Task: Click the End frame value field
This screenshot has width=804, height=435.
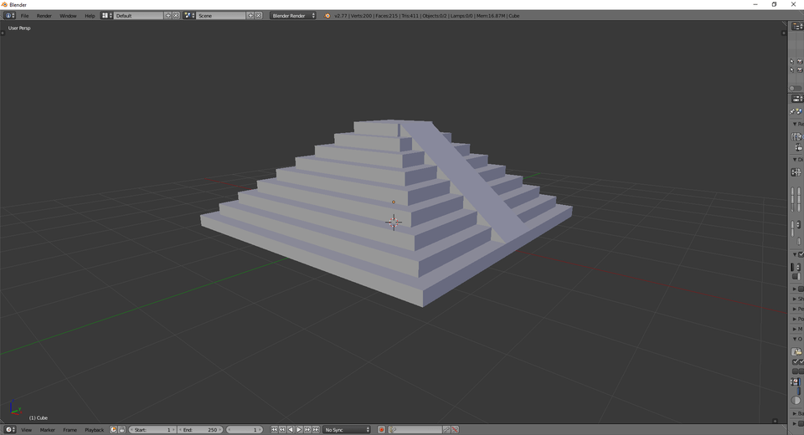Action: pyautogui.click(x=200, y=430)
